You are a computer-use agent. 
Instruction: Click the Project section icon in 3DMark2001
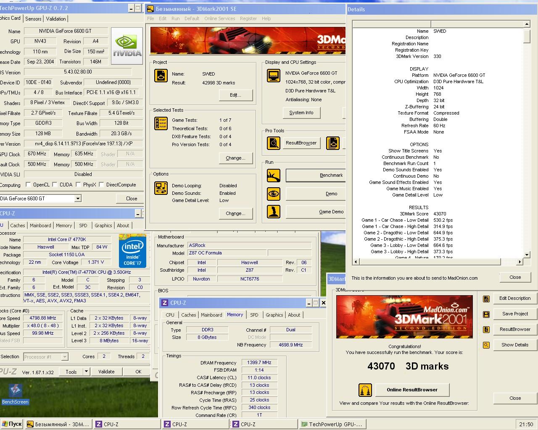(161, 75)
